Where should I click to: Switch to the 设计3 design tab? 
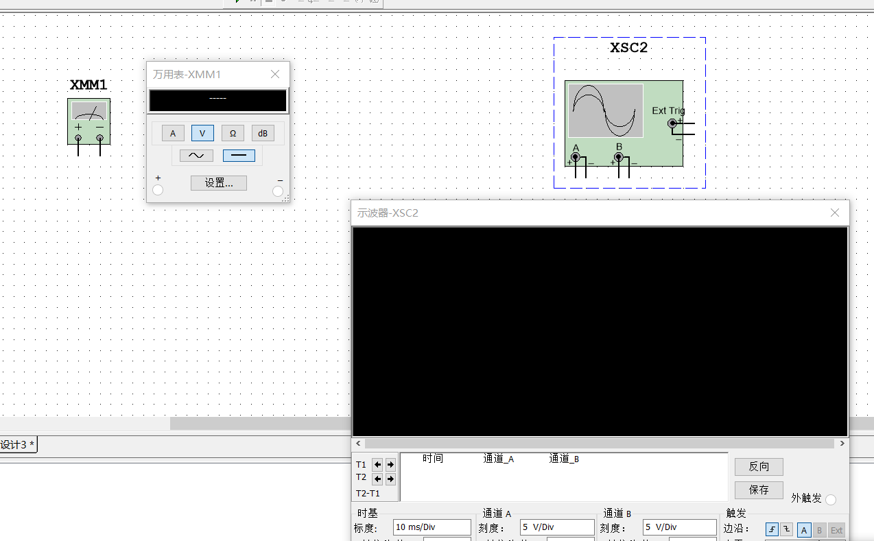coord(18,445)
